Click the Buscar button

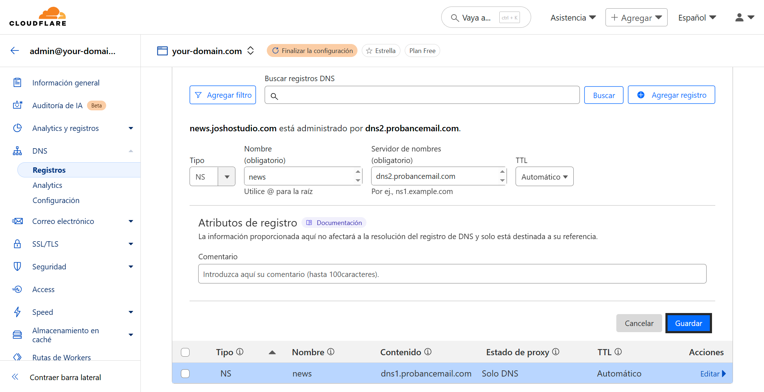[x=604, y=95]
